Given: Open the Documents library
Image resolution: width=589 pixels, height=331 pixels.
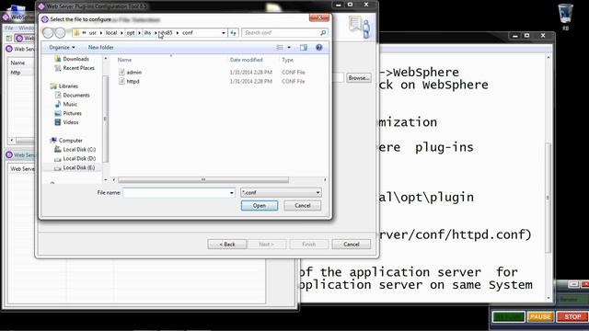Looking at the screenshot, I should click(76, 95).
